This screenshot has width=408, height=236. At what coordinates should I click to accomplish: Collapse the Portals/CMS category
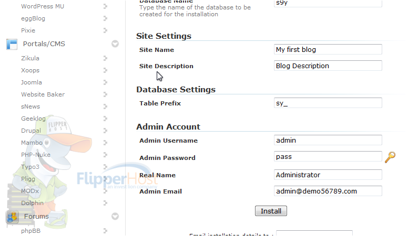115,44
